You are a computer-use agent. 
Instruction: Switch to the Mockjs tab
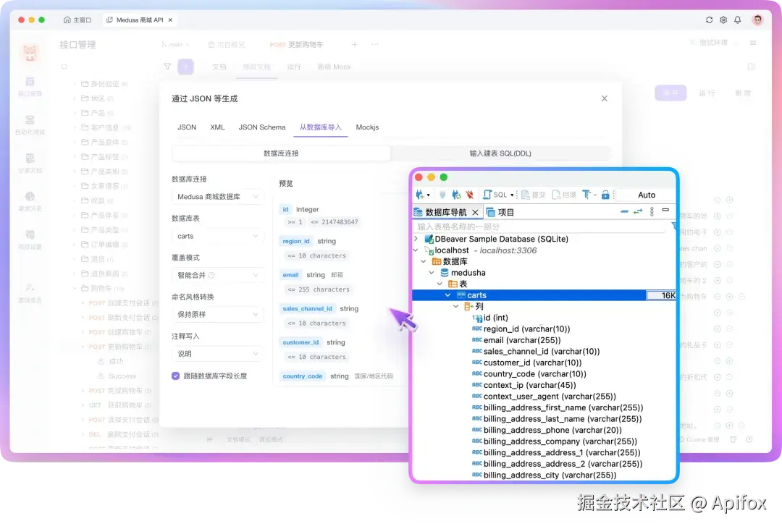367,127
